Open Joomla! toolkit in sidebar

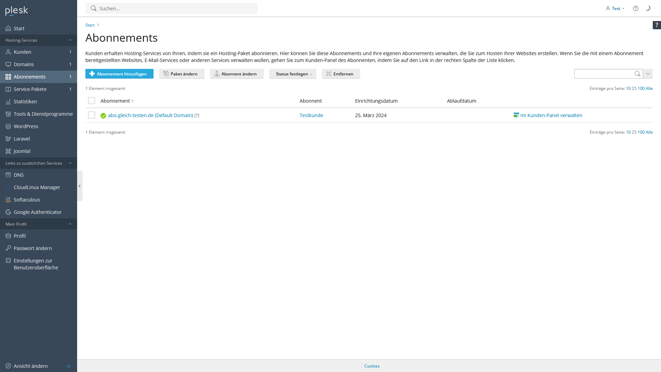pyautogui.click(x=22, y=151)
